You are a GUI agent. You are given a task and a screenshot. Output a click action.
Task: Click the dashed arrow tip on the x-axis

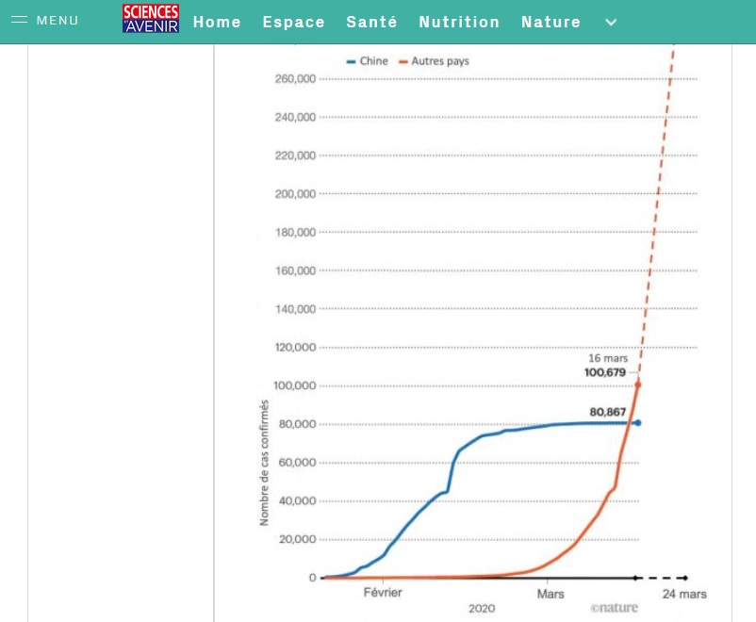pyautogui.click(x=683, y=578)
